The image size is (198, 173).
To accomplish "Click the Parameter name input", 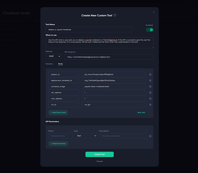I will (60, 136).
